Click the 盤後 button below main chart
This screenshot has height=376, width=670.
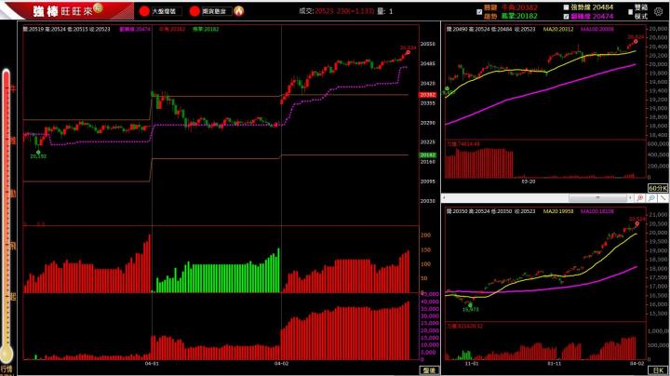[427, 369]
